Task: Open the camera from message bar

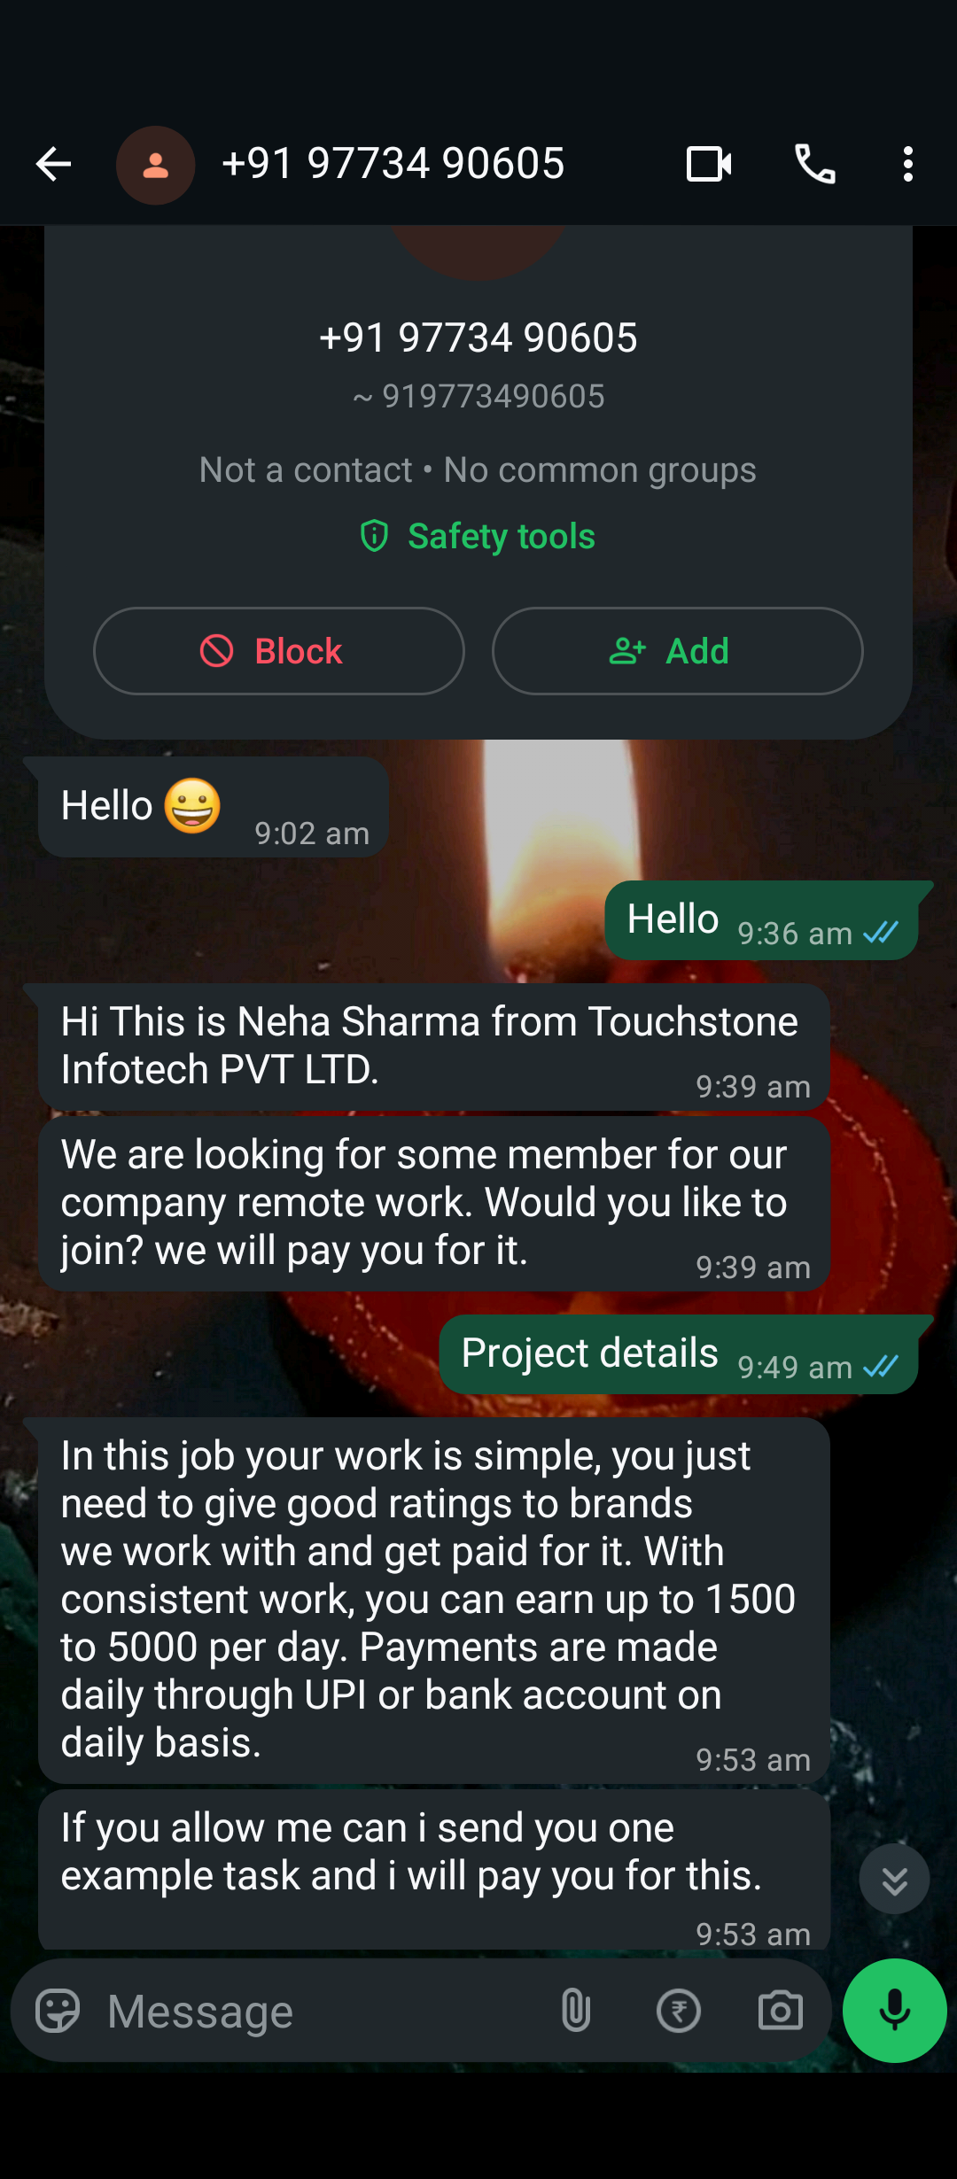Action: tap(781, 2011)
